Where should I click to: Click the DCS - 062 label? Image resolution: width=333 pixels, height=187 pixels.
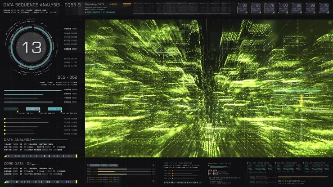click(x=67, y=77)
